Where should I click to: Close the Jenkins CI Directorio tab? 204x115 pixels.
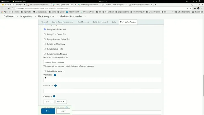(101, 5)
